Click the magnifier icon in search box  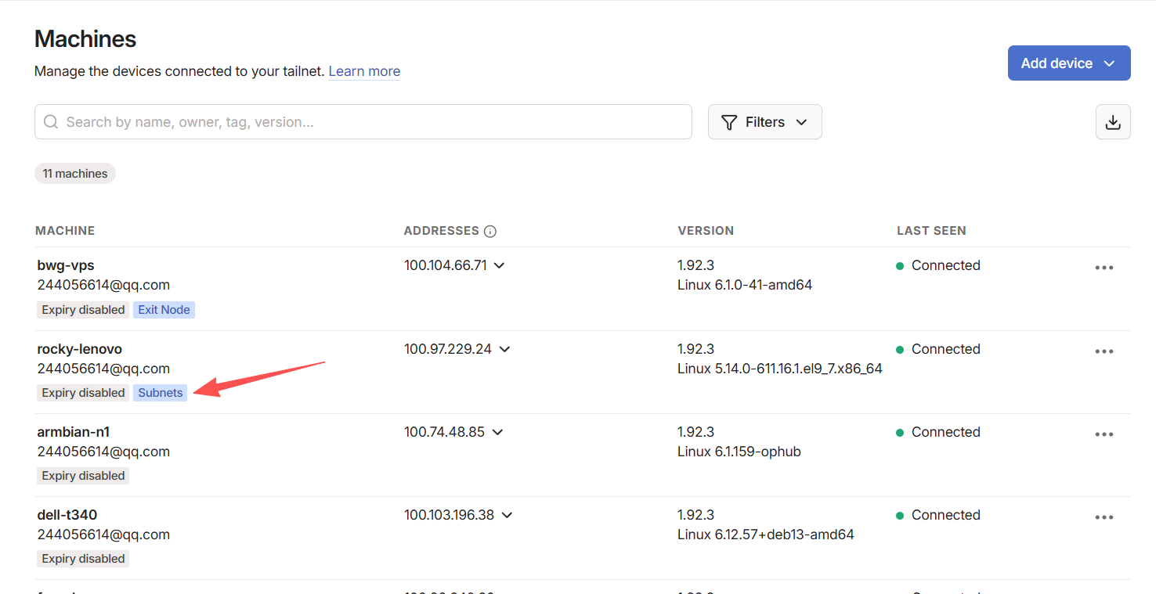click(51, 122)
